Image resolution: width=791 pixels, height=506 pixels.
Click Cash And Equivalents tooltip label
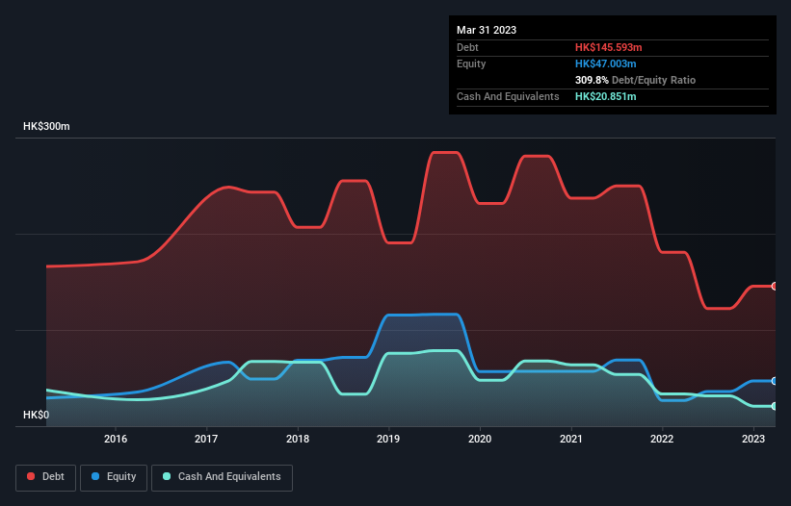point(508,96)
